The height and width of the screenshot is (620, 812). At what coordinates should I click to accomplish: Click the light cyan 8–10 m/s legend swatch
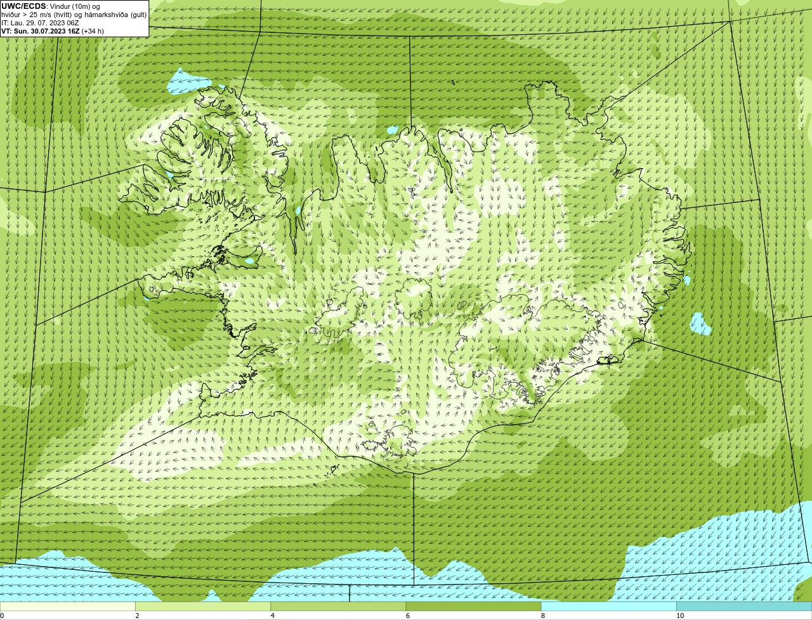609,607
